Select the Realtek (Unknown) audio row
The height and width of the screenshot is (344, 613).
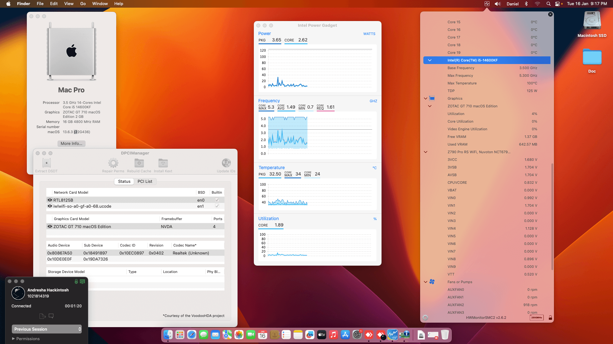(x=135, y=253)
